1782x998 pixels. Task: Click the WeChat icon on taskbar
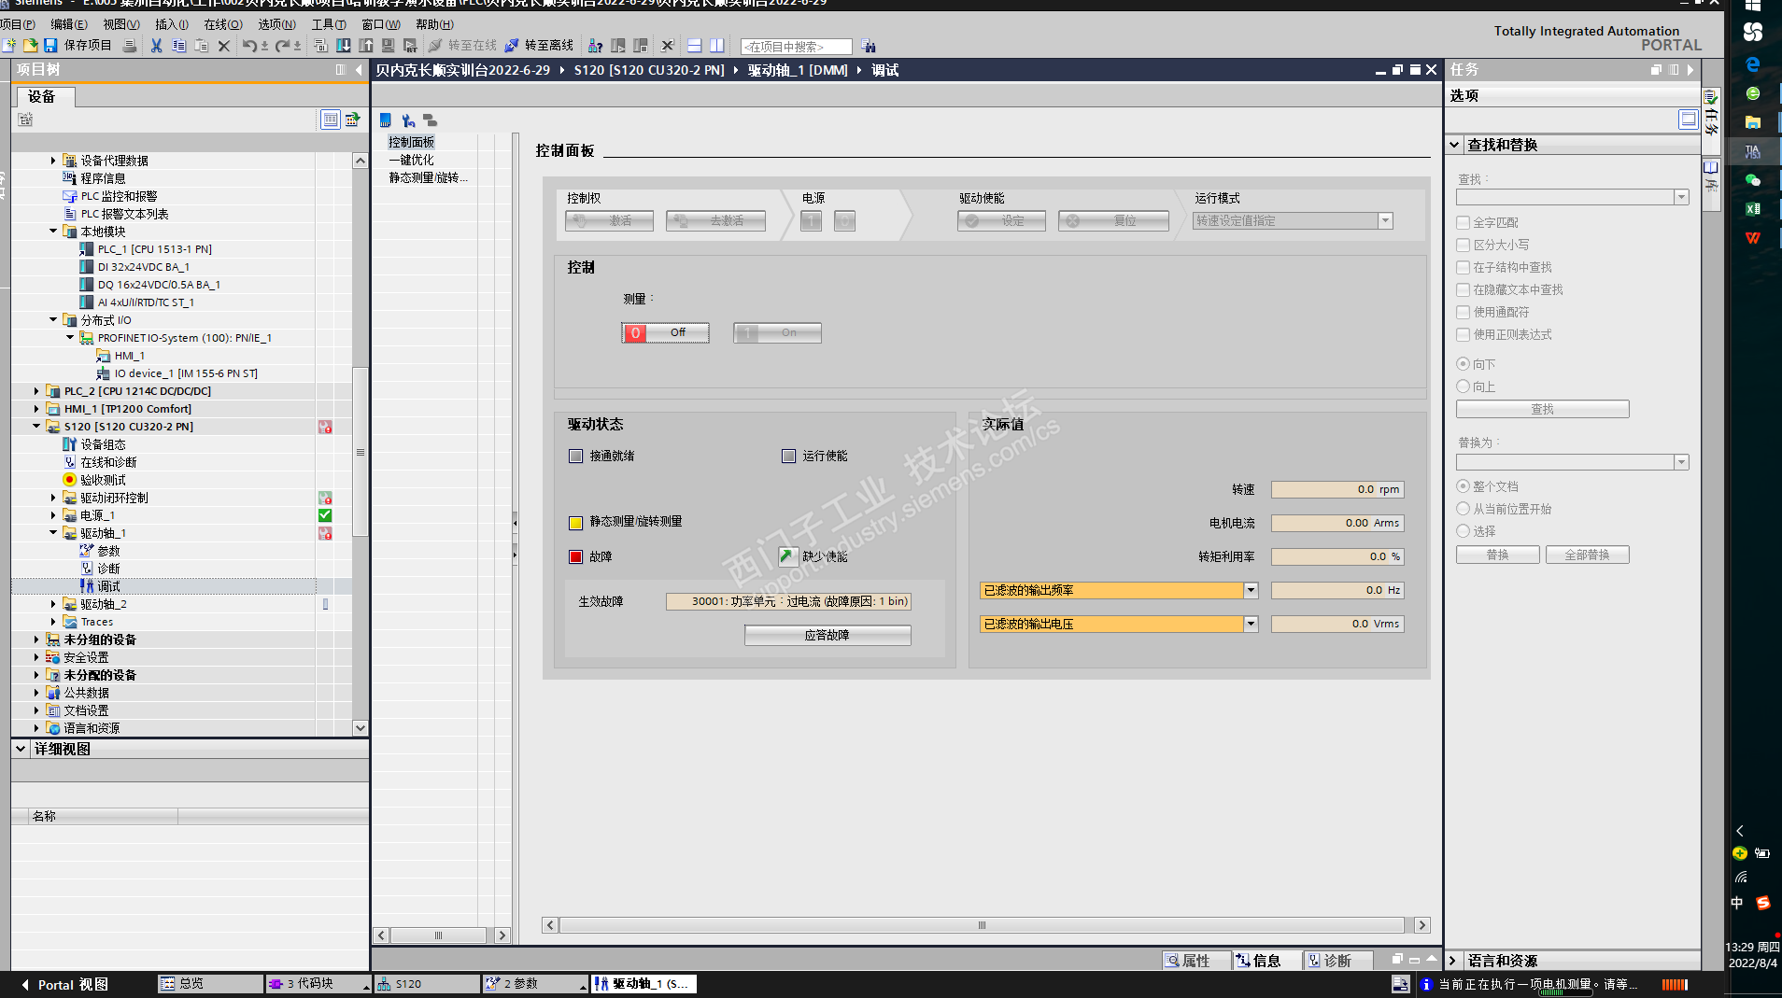click(x=1753, y=179)
